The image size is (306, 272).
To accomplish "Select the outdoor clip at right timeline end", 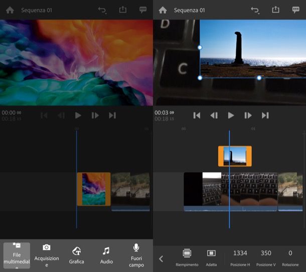I will coord(290,191).
